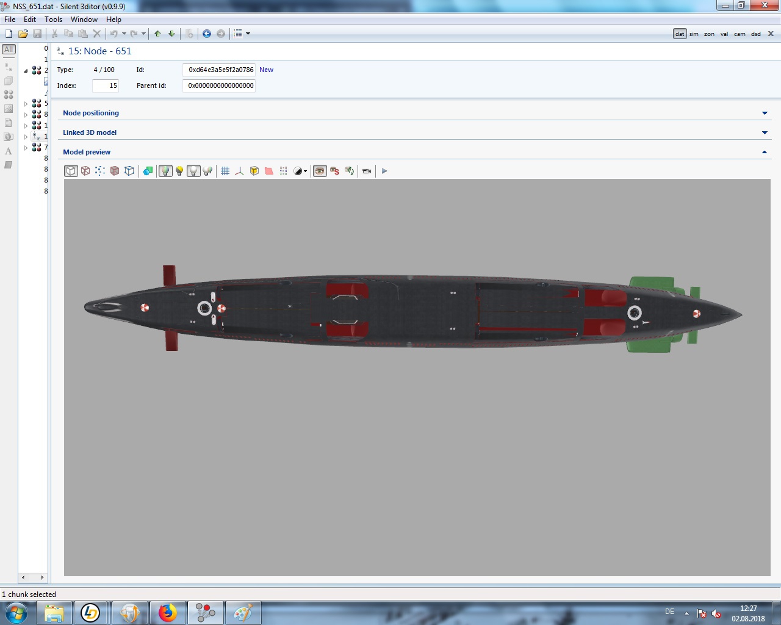
Task: Click the camera icon in preview toolbar
Action: click(367, 171)
